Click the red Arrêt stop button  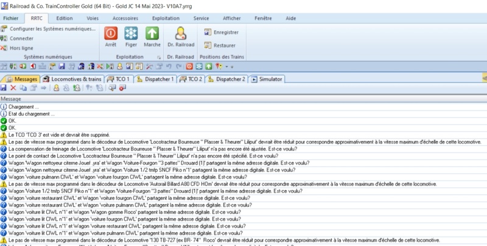(x=111, y=37)
